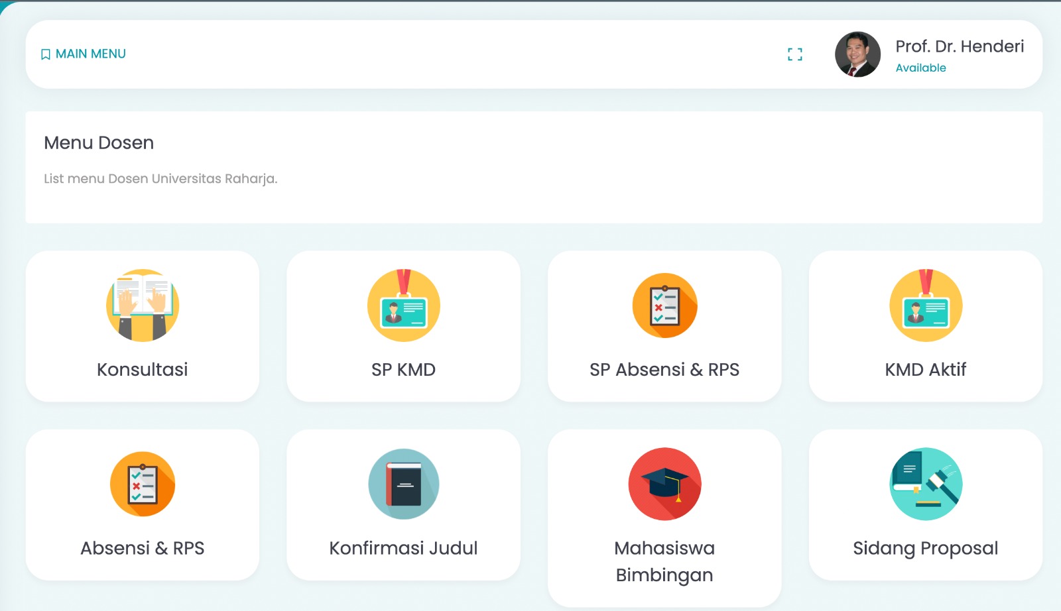Click the Konsultasi open book icon
The image size is (1061, 611).
[143, 305]
